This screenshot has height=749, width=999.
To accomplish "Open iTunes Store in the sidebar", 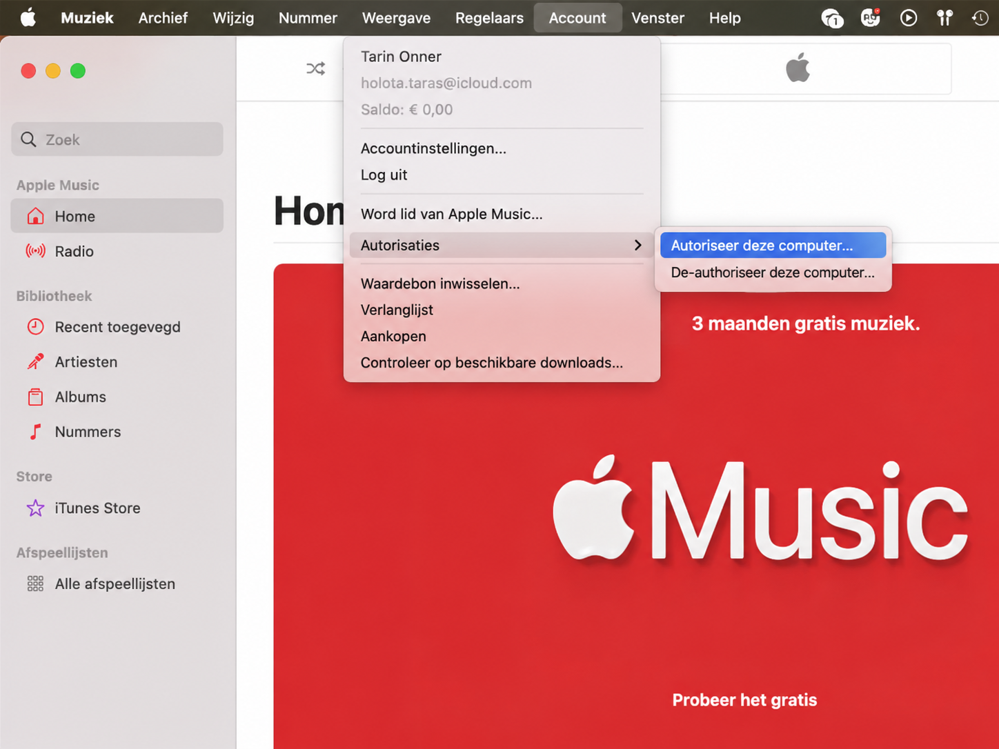I will coord(117,508).
